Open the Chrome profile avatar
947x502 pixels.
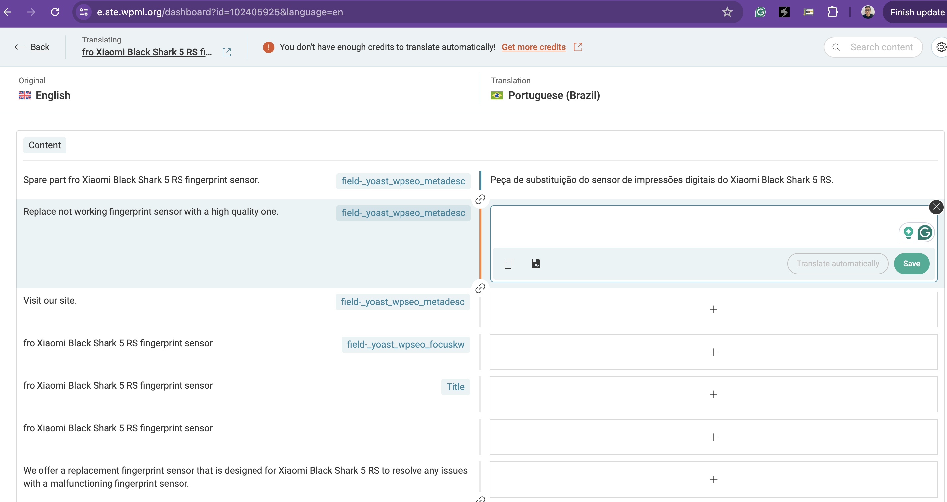pyautogui.click(x=868, y=12)
